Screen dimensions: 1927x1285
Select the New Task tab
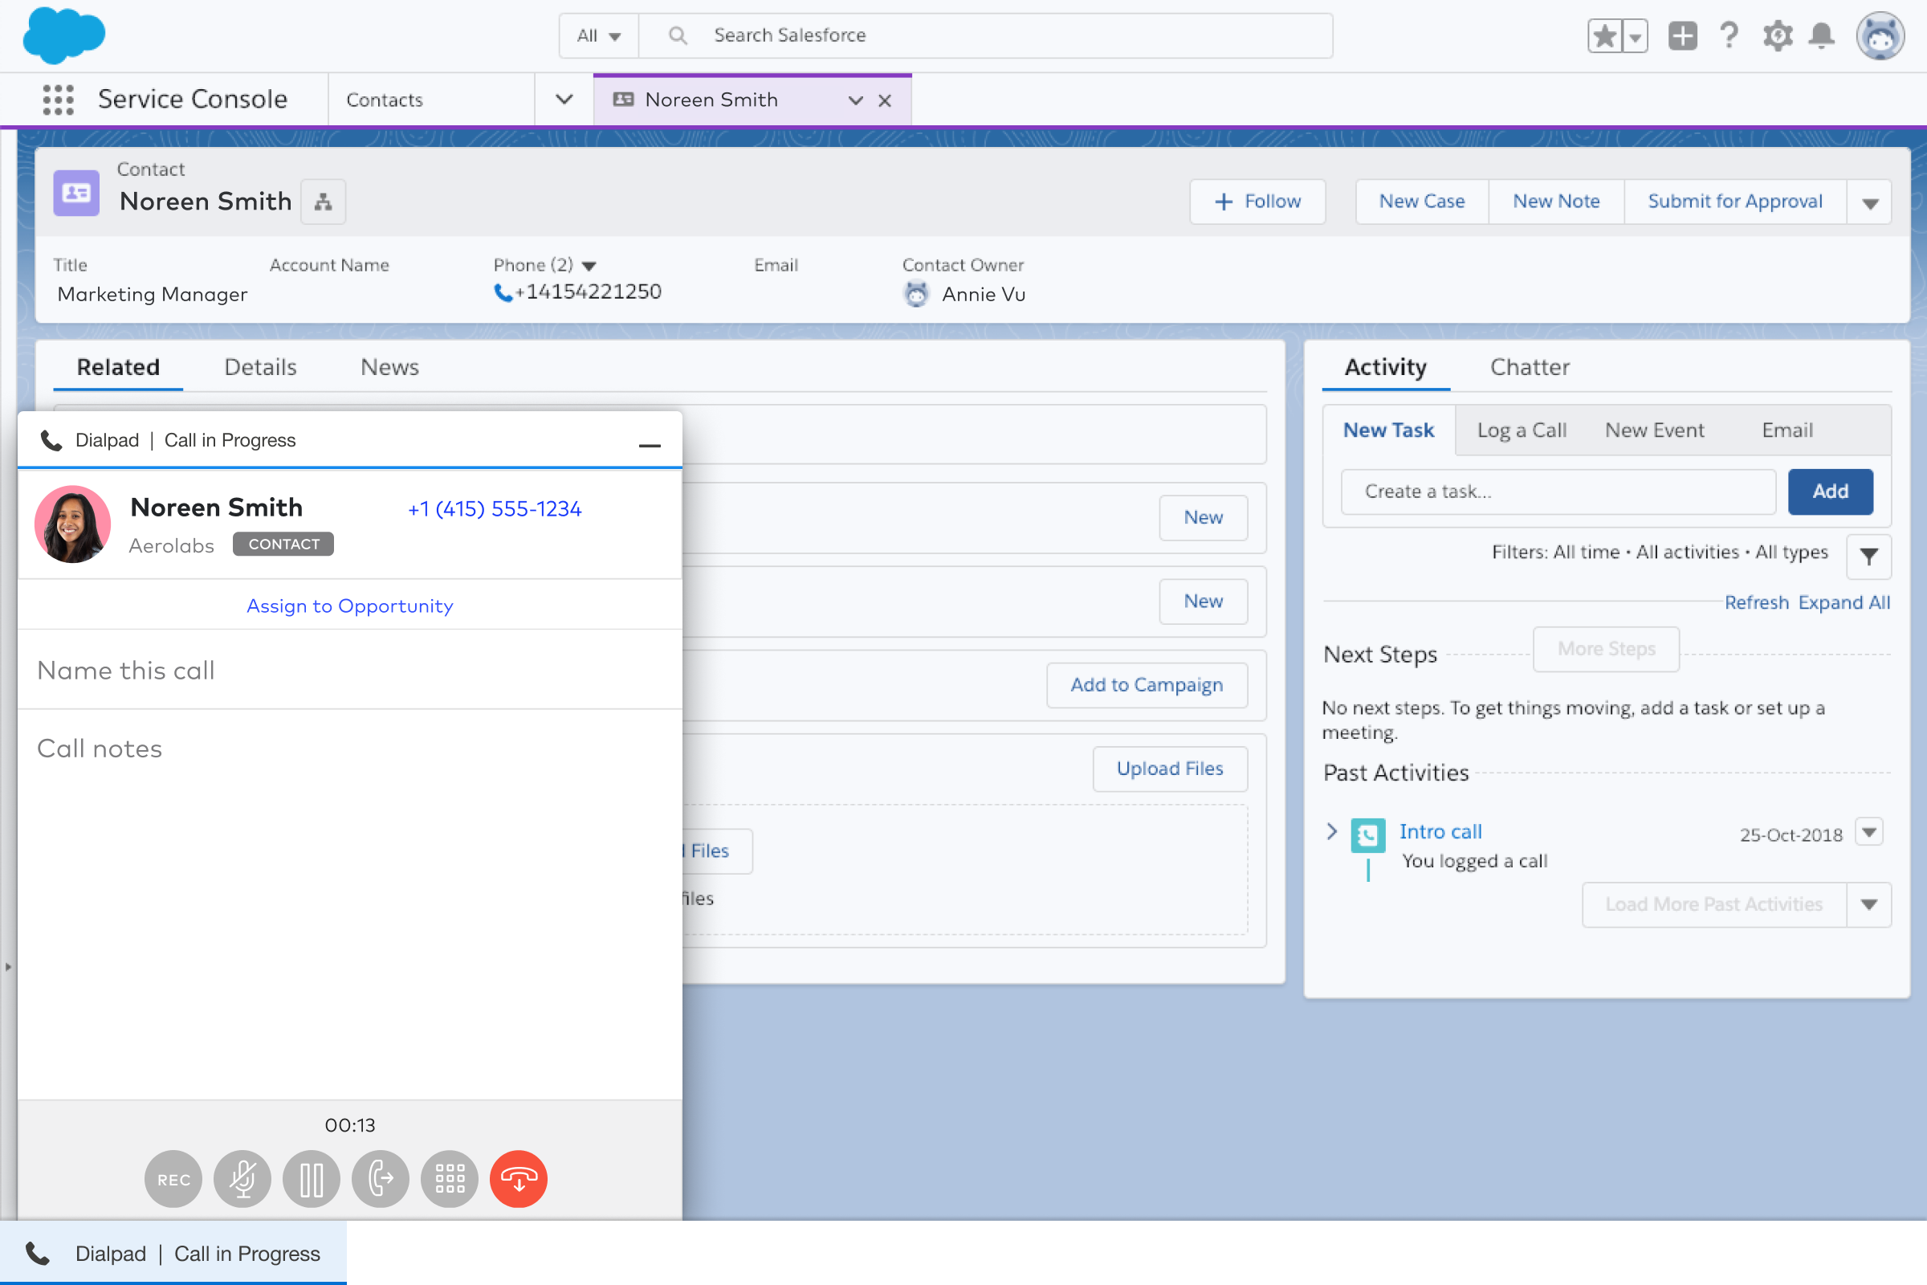coord(1389,430)
